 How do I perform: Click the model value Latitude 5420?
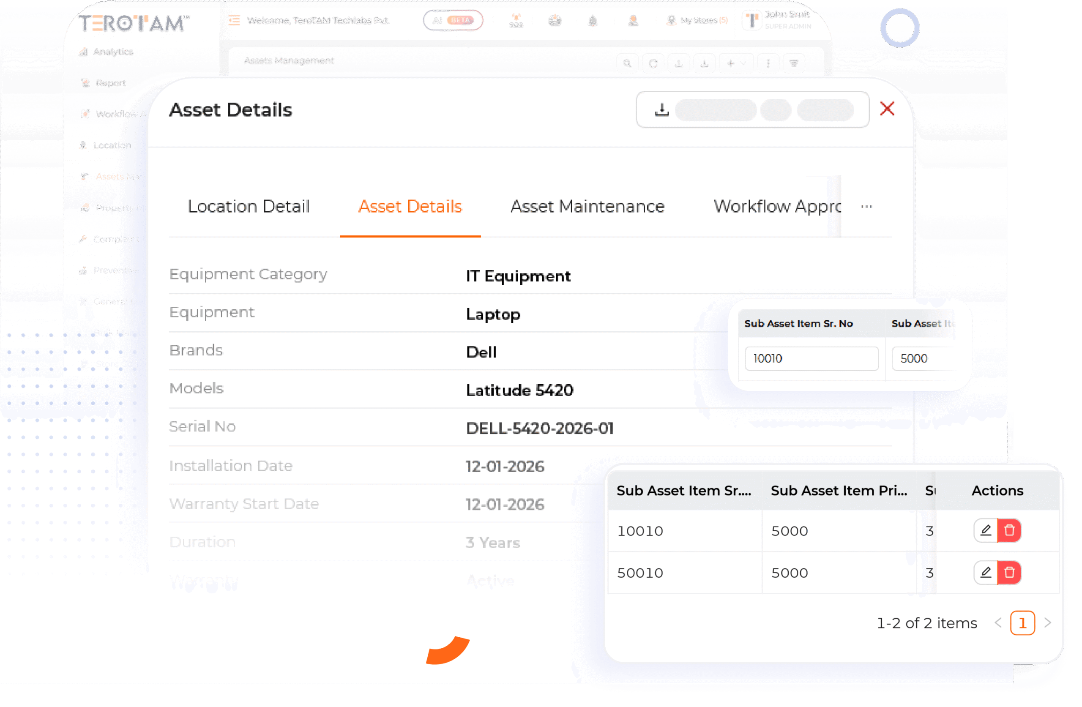coord(519,390)
